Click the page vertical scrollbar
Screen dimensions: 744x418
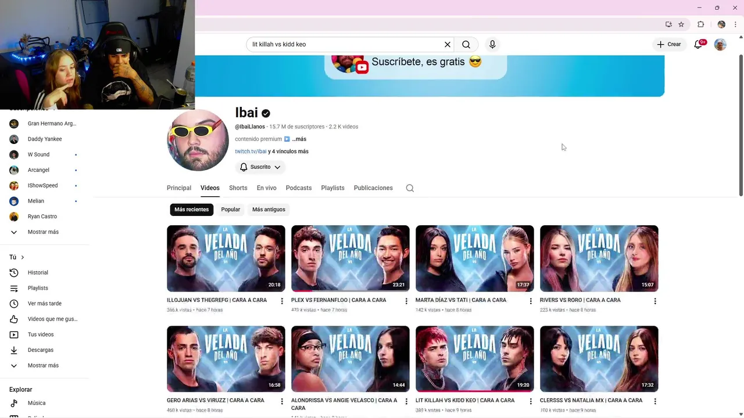741,125
